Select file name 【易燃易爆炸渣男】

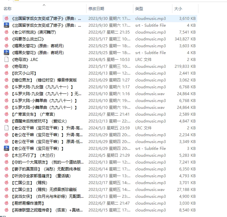pos(28,203)
